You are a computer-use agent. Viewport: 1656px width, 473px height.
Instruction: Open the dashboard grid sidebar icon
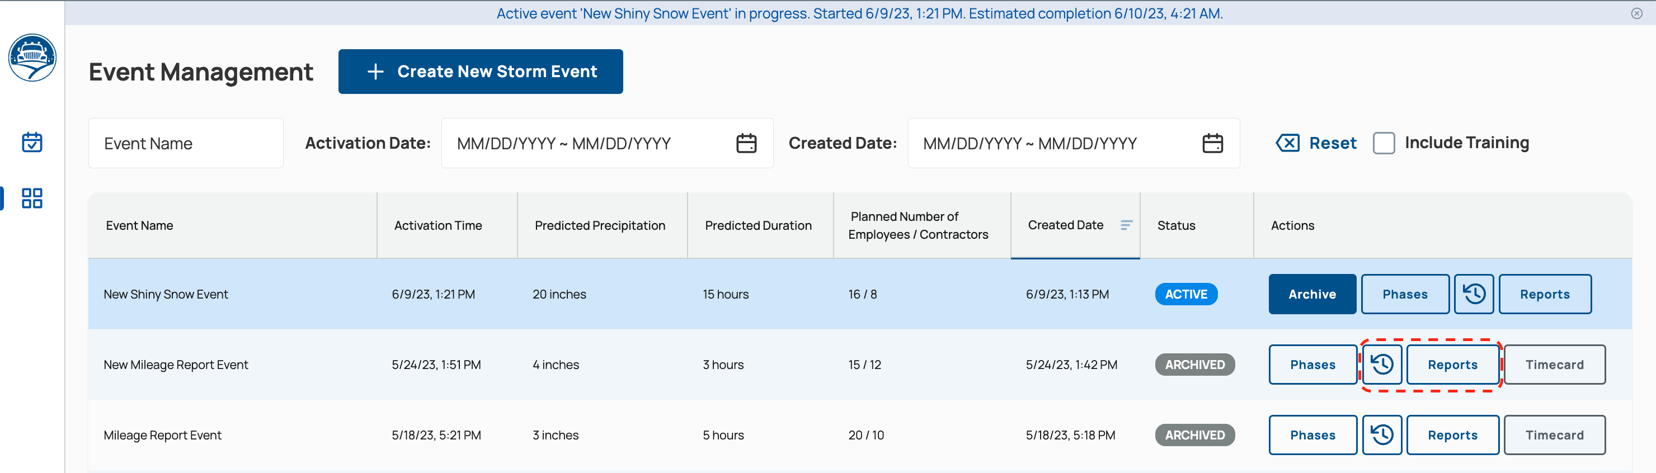pos(32,198)
